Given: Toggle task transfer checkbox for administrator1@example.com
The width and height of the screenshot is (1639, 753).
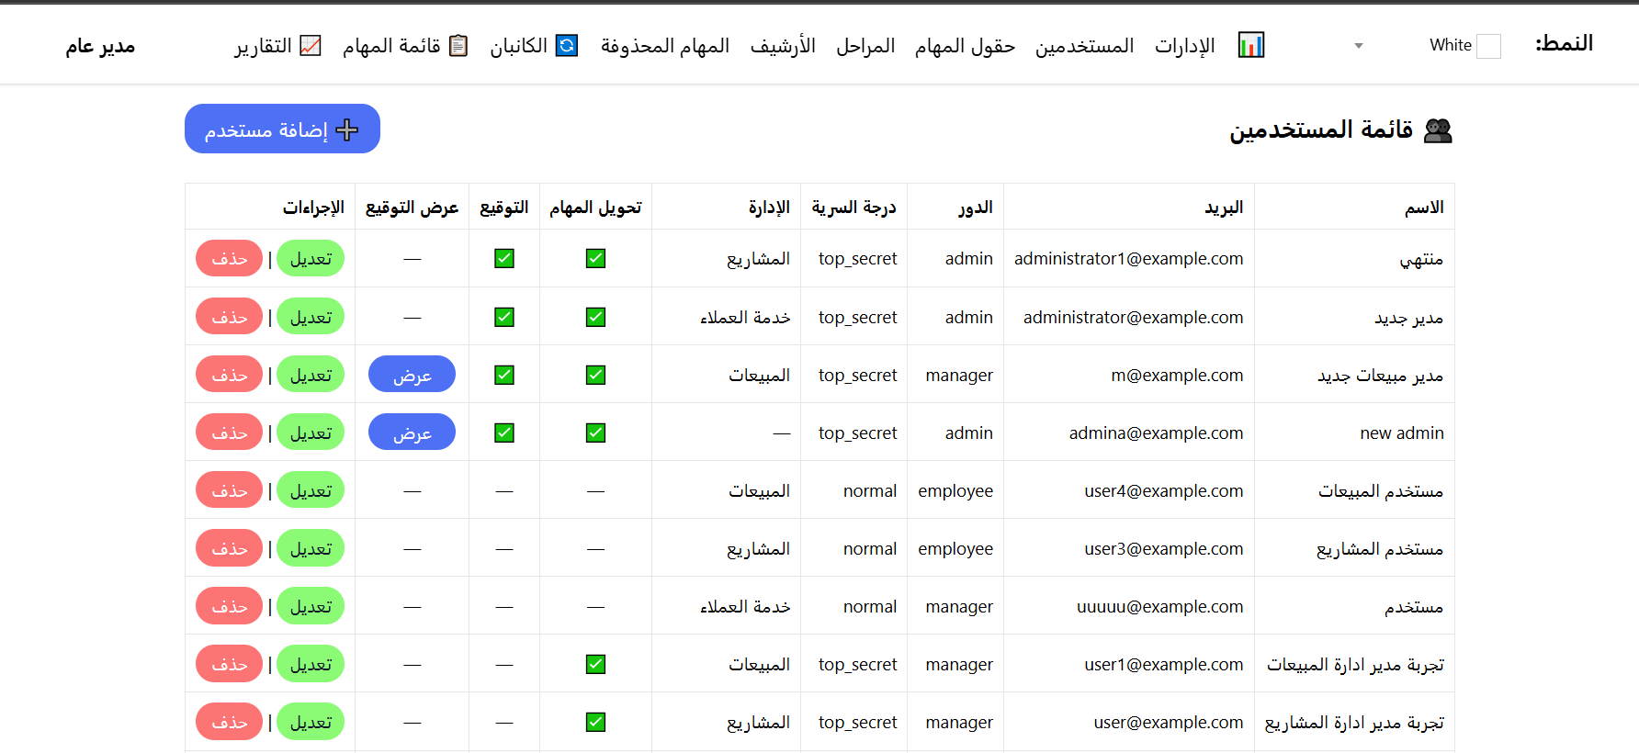Looking at the screenshot, I should tap(595, 258).
